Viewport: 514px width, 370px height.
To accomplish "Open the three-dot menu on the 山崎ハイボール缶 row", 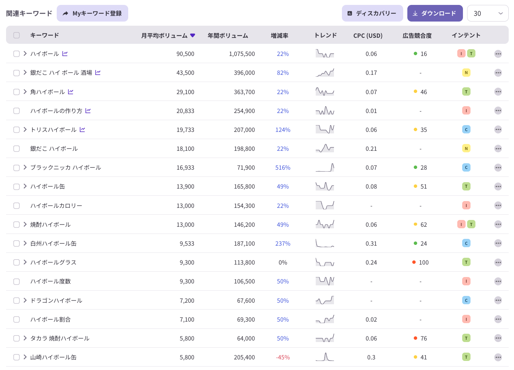I will tap(498, 357).
